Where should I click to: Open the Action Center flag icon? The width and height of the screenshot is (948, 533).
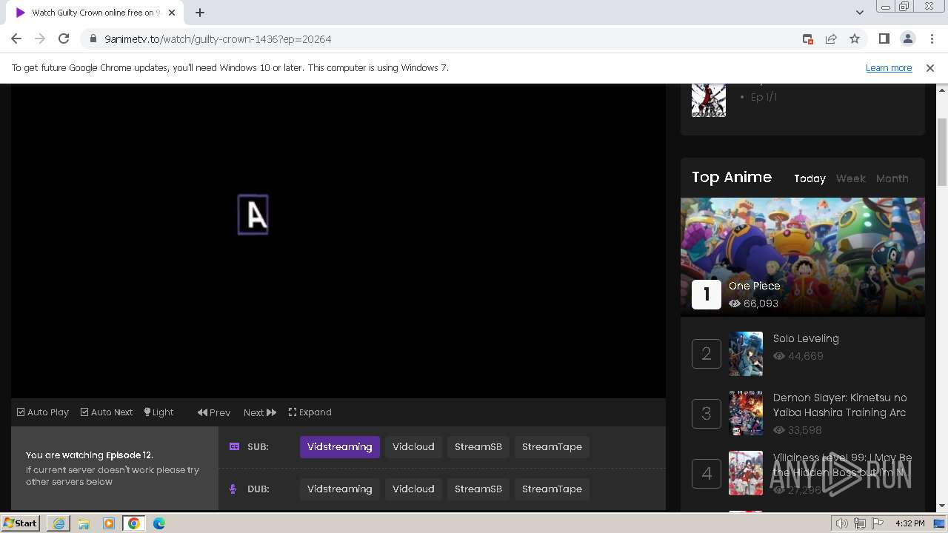(x=878, y=523)
